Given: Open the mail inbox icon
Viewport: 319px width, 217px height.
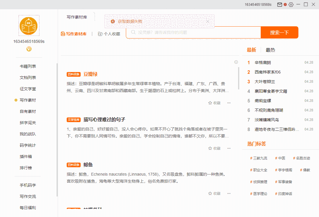Looking at the screenshot, I should (x=279, y=4).
